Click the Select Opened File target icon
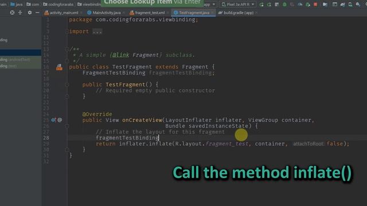Screen dimensions: 367x206 (x=12, y=13)
